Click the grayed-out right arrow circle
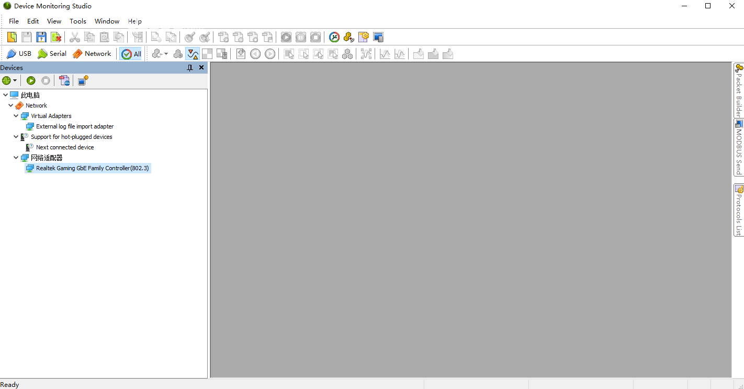The width and height of the screenshot is (744, 389). coord(270,54)
